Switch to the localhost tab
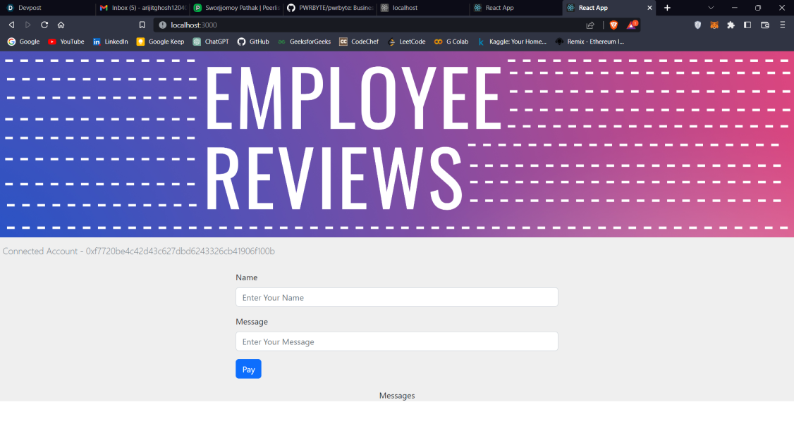The height and width of the screenshot is (445, 794). (x=423, y=8)
